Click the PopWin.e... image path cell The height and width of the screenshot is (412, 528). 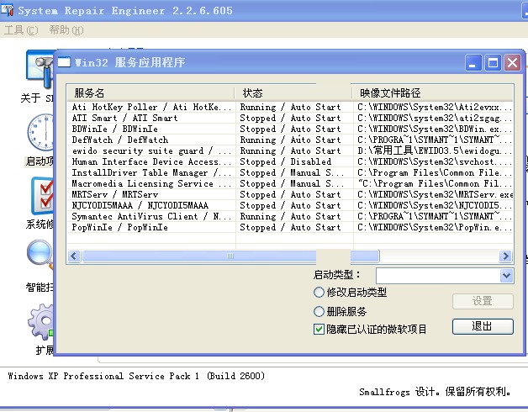coord(435,227)
